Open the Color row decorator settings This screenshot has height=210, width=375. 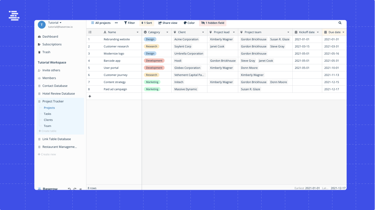(189, 23)
